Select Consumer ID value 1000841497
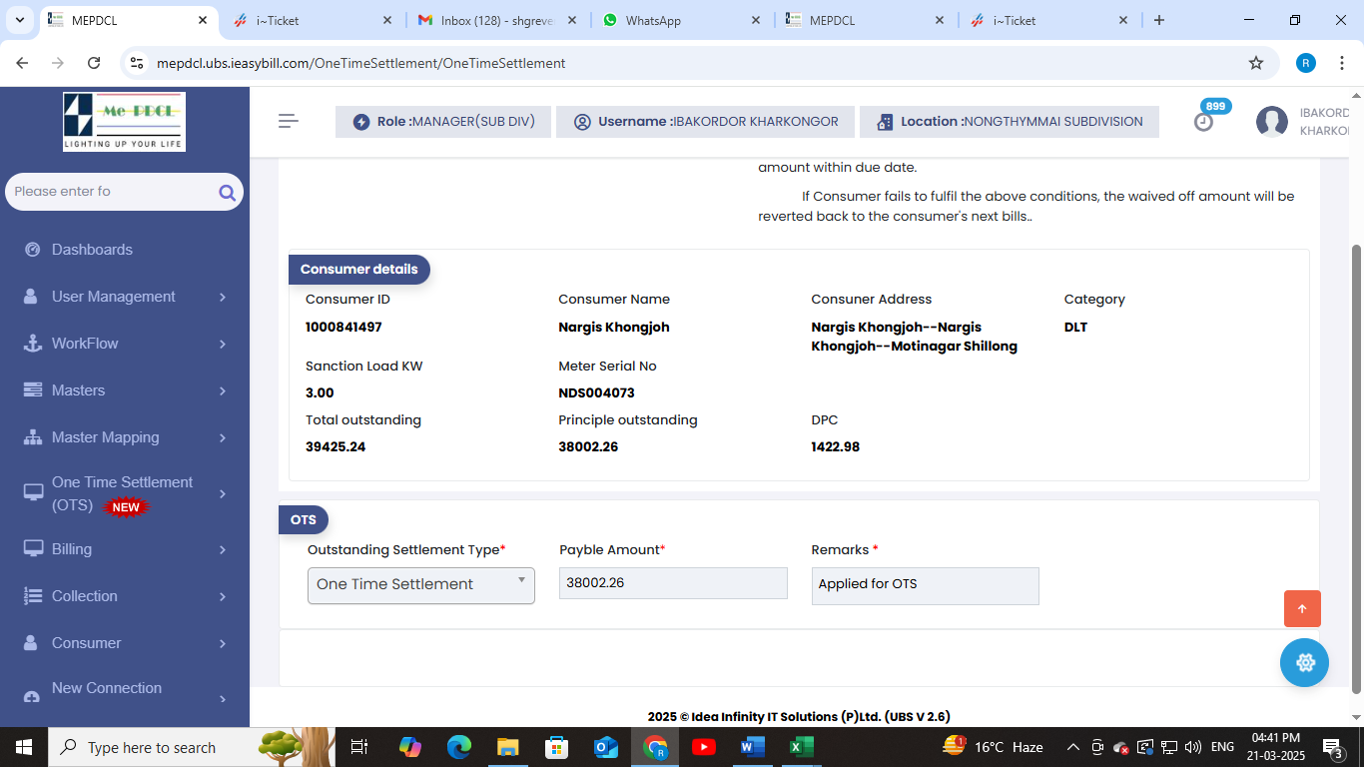This screenshot has width=1364, height=767. click(343, 328)
